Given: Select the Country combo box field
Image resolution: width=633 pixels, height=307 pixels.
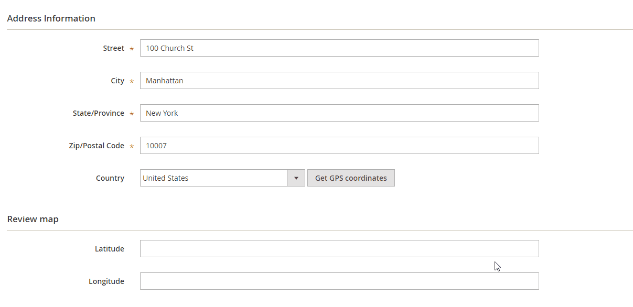Looking at the screenshot, I should [215, 178].
